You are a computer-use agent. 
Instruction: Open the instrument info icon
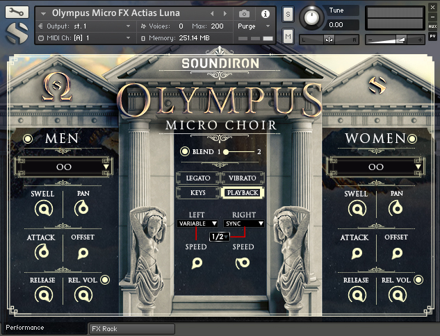click(x=265, y=13)
